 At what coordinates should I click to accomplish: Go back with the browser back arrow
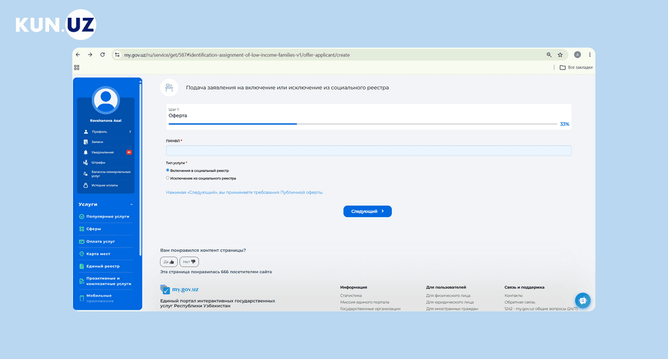tap(78, 55)
